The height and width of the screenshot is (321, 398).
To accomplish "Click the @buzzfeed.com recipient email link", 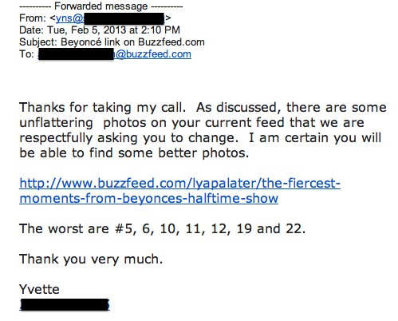I will coord(152,54).
